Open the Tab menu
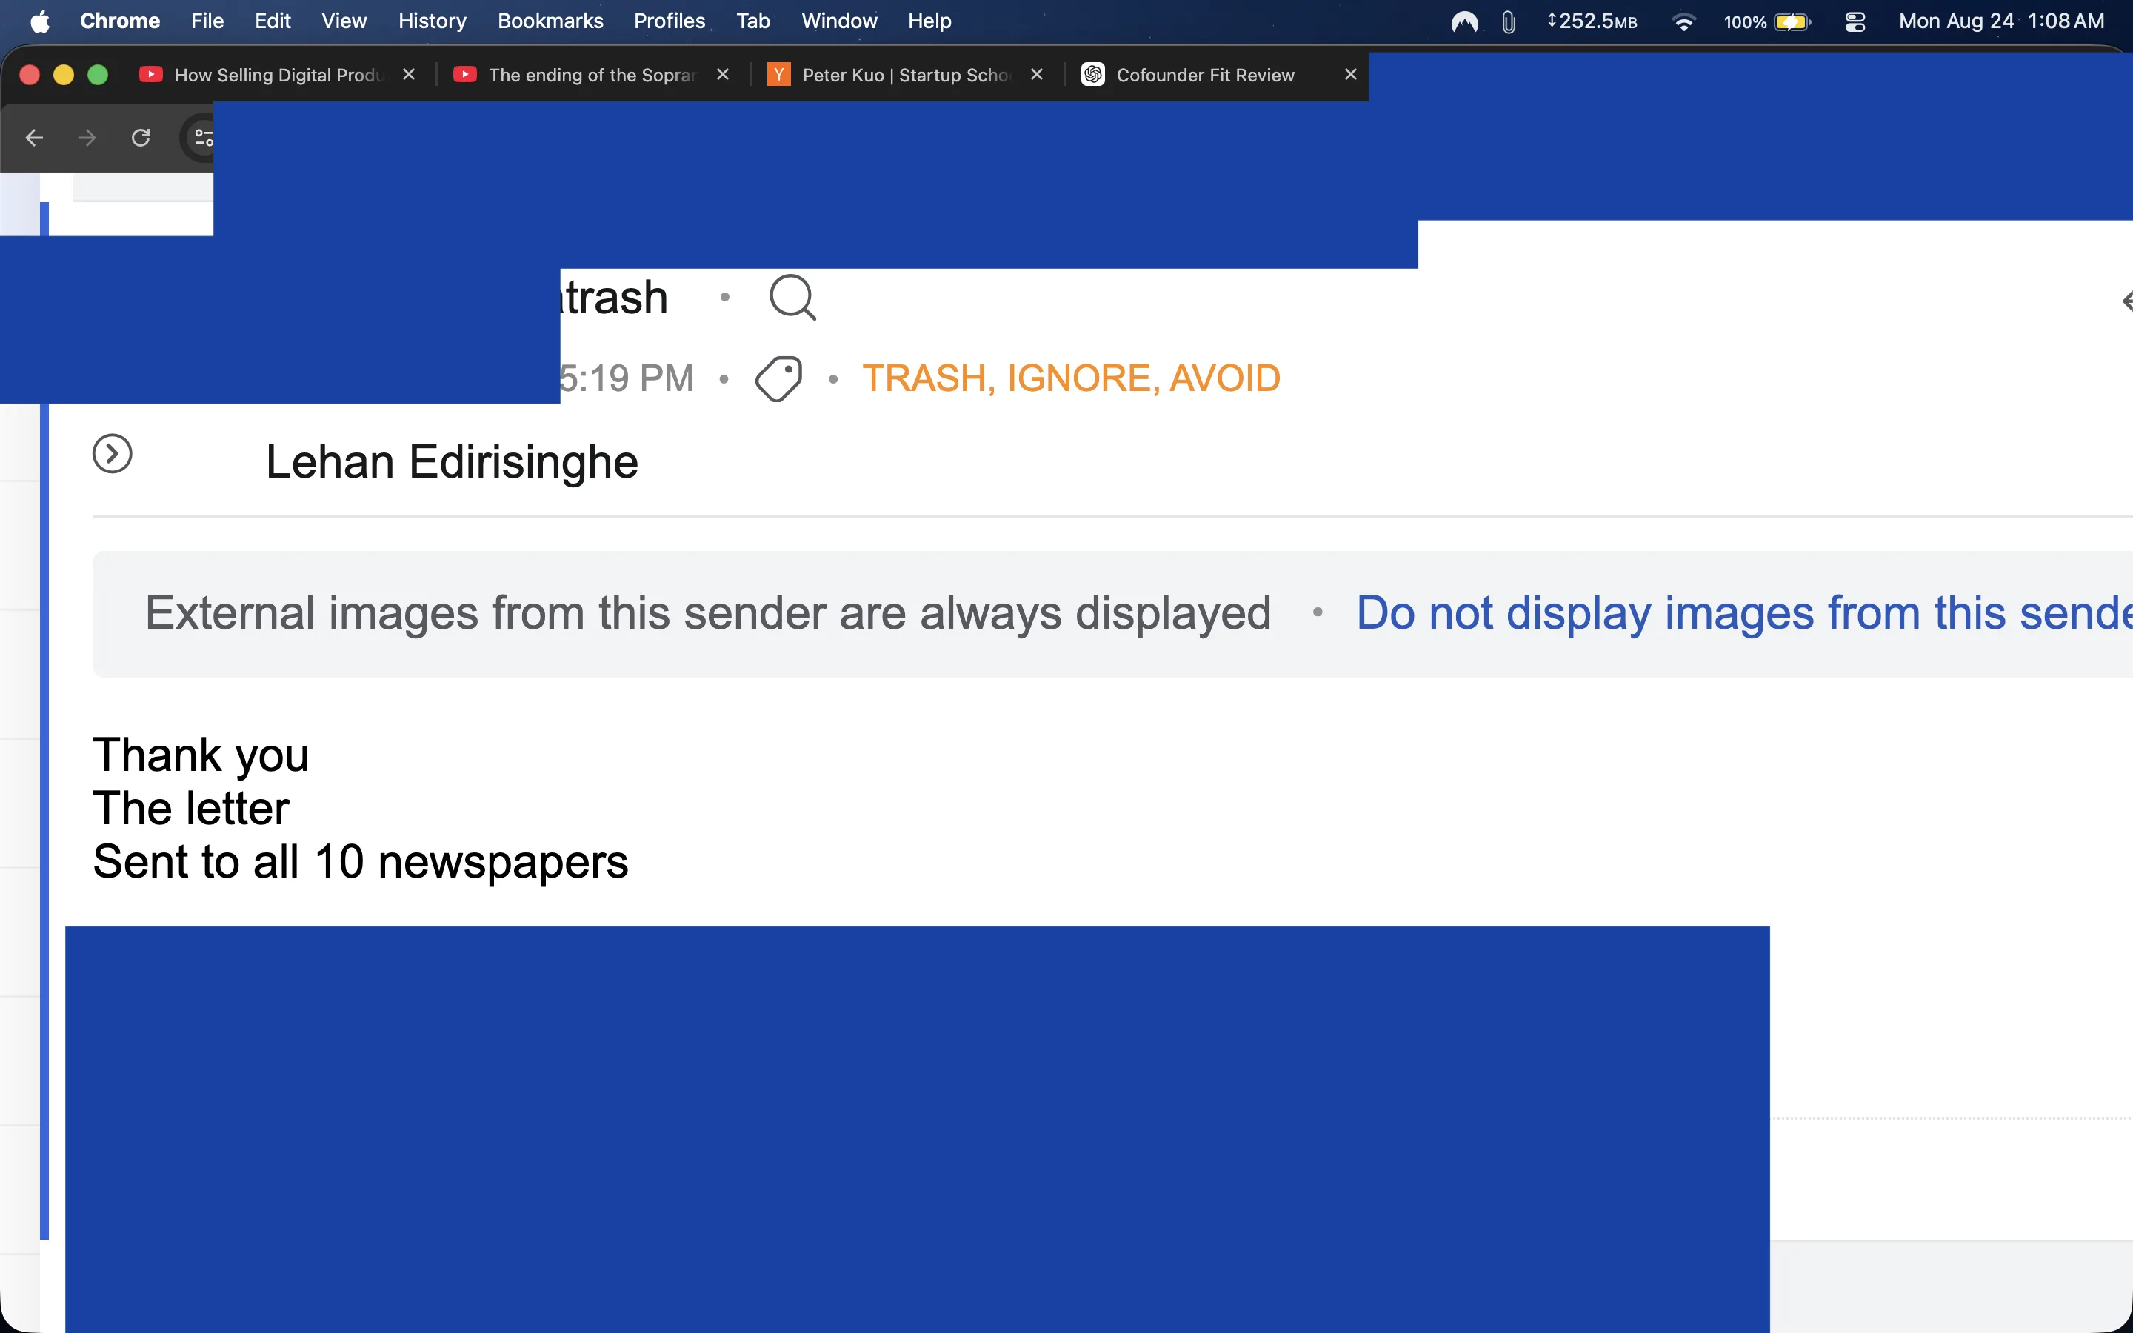 click(x=752, y=21)
